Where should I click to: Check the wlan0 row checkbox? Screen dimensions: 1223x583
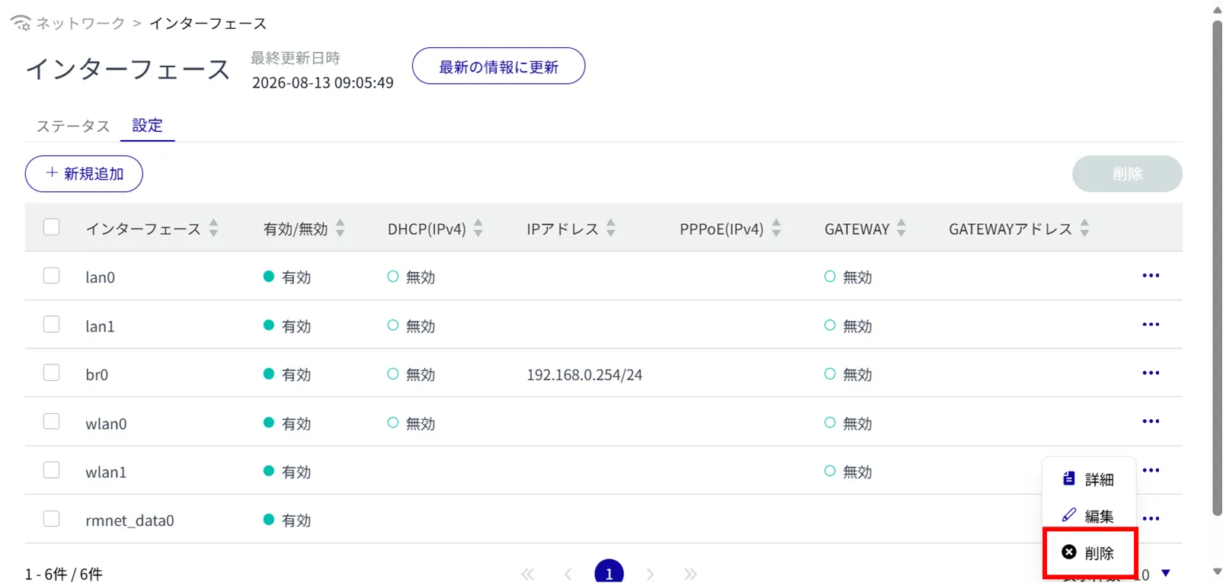51,421
